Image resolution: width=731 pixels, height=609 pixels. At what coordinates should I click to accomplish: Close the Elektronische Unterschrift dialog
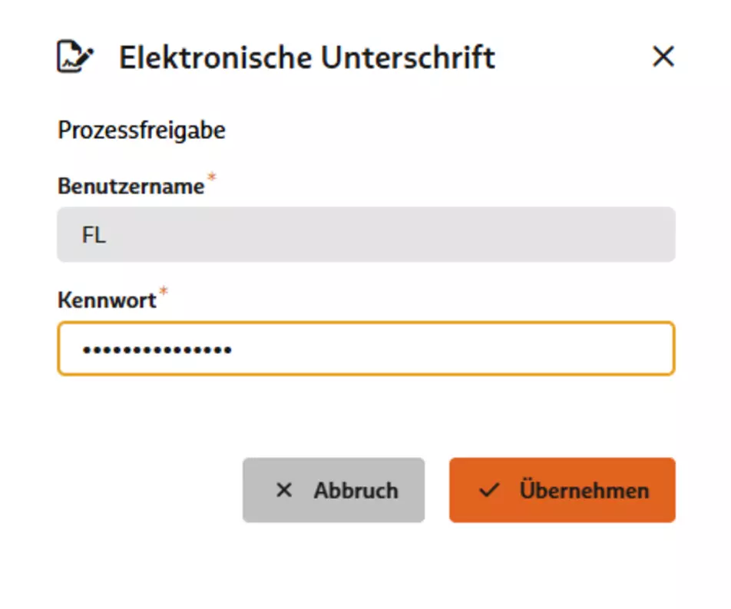pyautogui.click(x=663, y=56)
